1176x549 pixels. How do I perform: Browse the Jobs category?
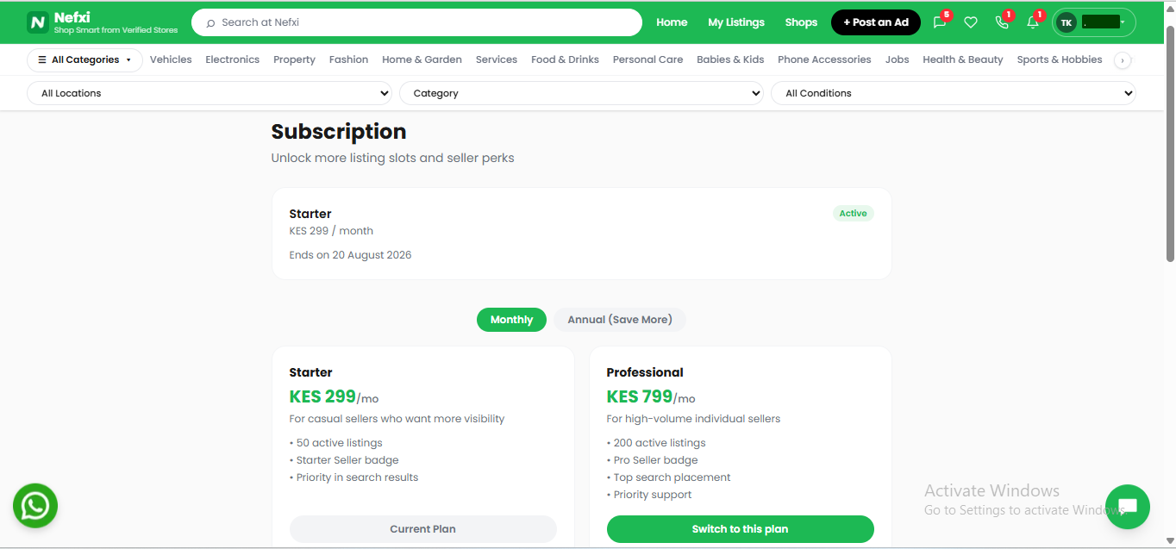(x=897, y=59)
